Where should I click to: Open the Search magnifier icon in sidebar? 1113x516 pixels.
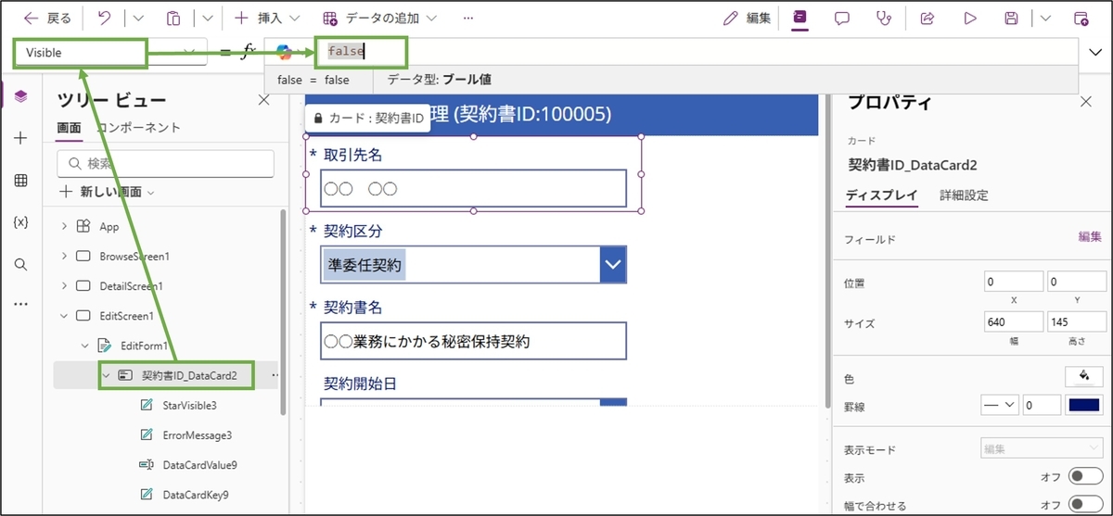(x=21, y=264)
